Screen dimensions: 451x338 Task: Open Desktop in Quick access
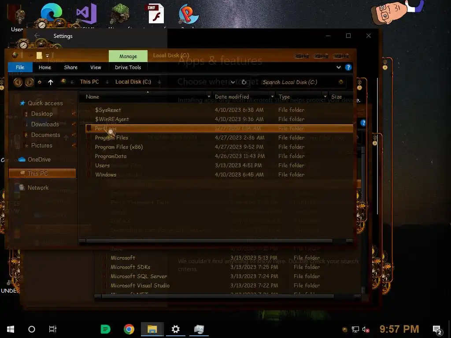[x=42, y=114]
